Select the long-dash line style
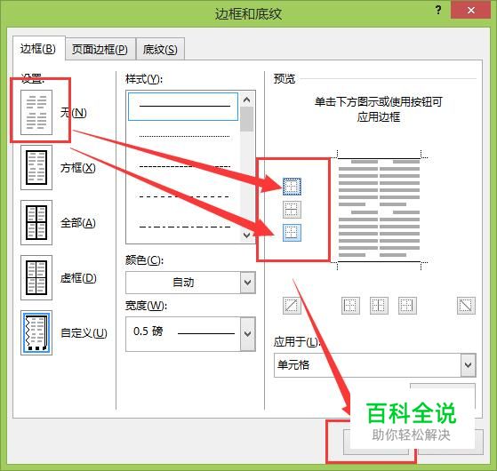Image resolution: width=497 pixels, height=471 pixels. (184, 196)
